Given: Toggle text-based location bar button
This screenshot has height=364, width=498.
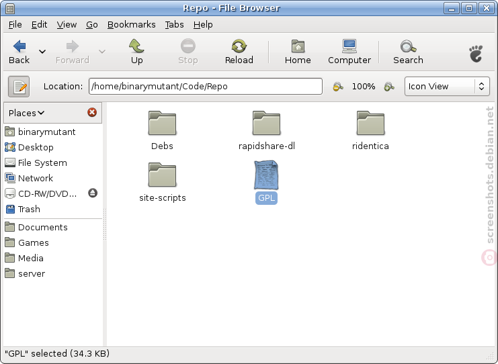Looking at the screenshot, I should tap(19, 87).
